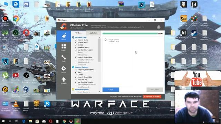Click the YouTube thumbs-up overlay image
221x124 pixels.
tap(198, 79)
